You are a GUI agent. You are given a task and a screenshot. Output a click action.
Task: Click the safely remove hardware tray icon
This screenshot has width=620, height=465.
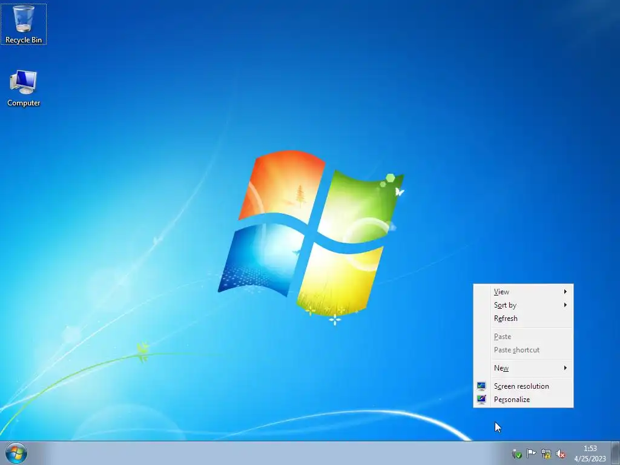[517, 453]
